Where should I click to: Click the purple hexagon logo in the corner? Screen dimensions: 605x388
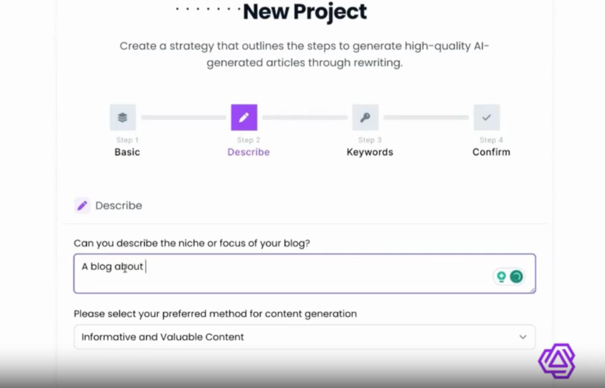coord(557,361)
